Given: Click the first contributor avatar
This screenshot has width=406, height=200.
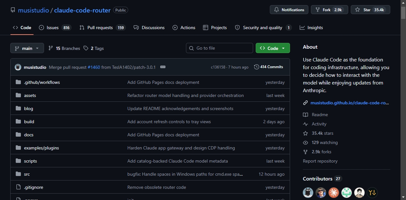Looking at the screenshot, I should [x=308, y=193].
